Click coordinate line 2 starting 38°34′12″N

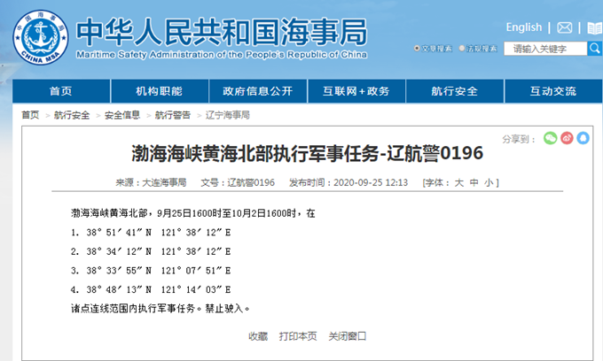151,251
